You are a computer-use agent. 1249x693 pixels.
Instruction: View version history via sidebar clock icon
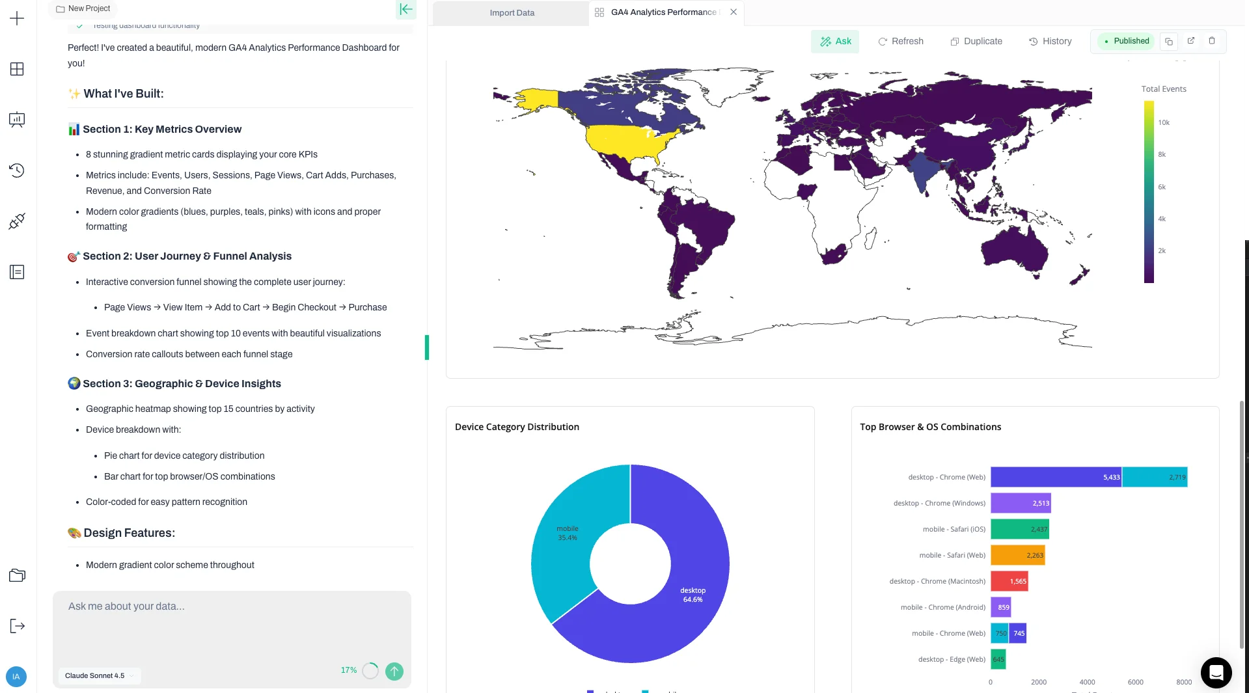click(x=16, y=170)
